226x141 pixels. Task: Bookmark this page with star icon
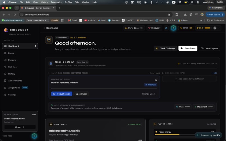point(169,15)
